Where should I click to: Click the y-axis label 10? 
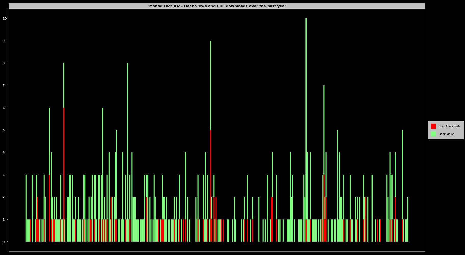(x=5, y=18)
